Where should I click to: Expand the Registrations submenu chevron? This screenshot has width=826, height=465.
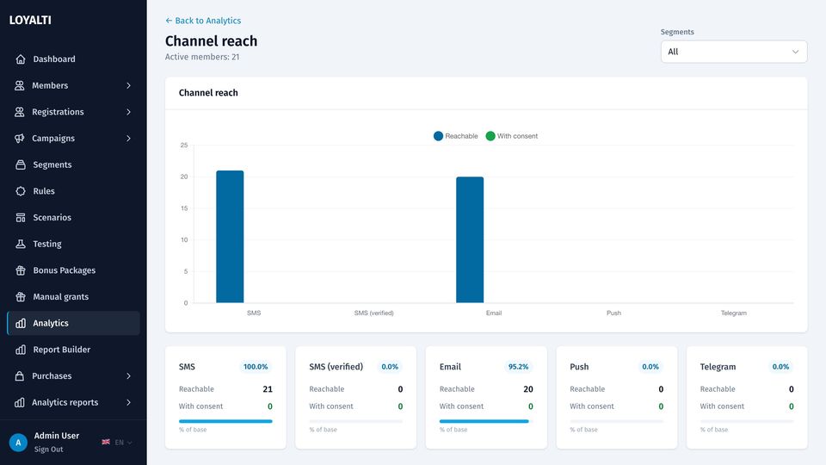click(128, 112)
